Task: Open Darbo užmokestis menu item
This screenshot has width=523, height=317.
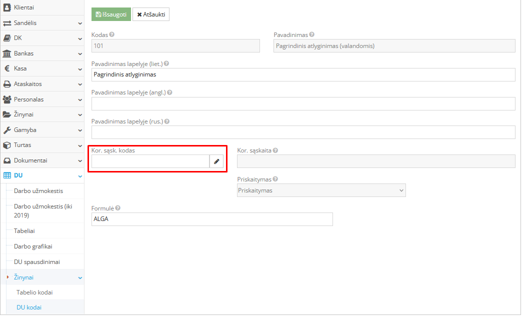Action: coord(38,191)
